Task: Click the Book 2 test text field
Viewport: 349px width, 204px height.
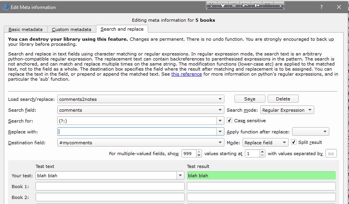Action: (110, 197)
